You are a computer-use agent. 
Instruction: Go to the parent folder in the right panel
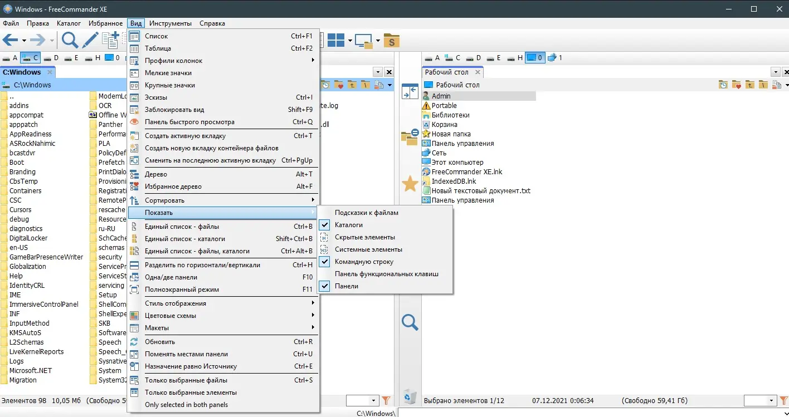pos(750,85)
